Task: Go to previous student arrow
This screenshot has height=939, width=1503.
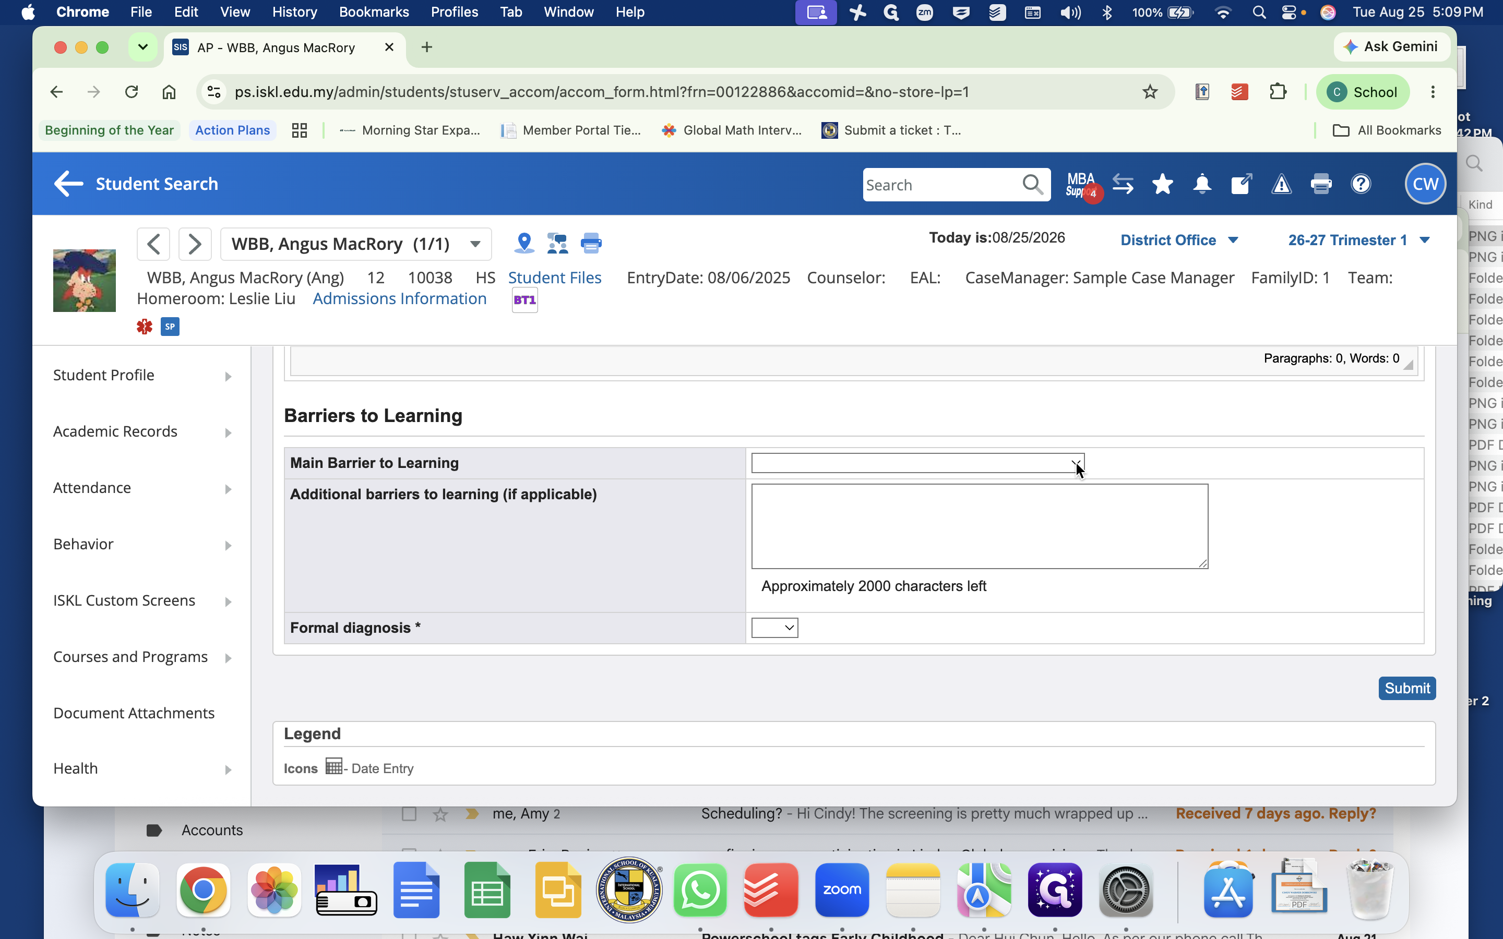Action: coord(153,244)
